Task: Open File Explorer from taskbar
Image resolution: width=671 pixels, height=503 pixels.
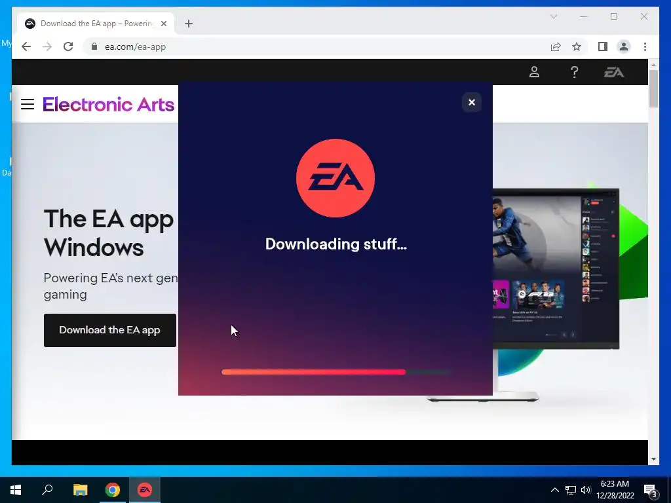Action: click(x=80, y=490)
